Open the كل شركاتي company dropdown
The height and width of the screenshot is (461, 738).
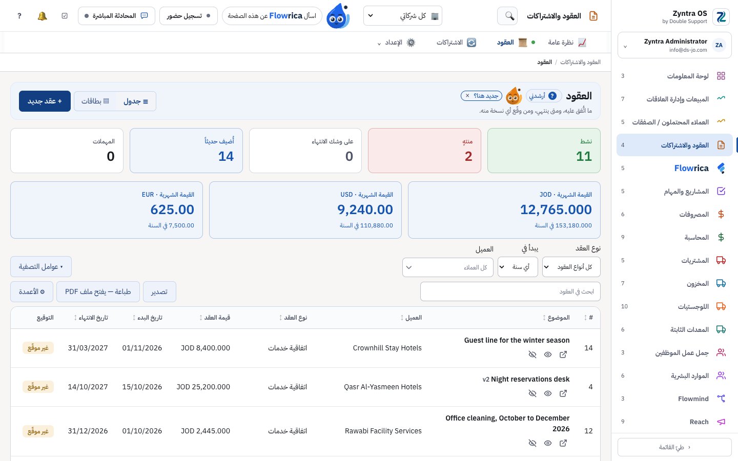pyautogui.click(x=403, y=16)
